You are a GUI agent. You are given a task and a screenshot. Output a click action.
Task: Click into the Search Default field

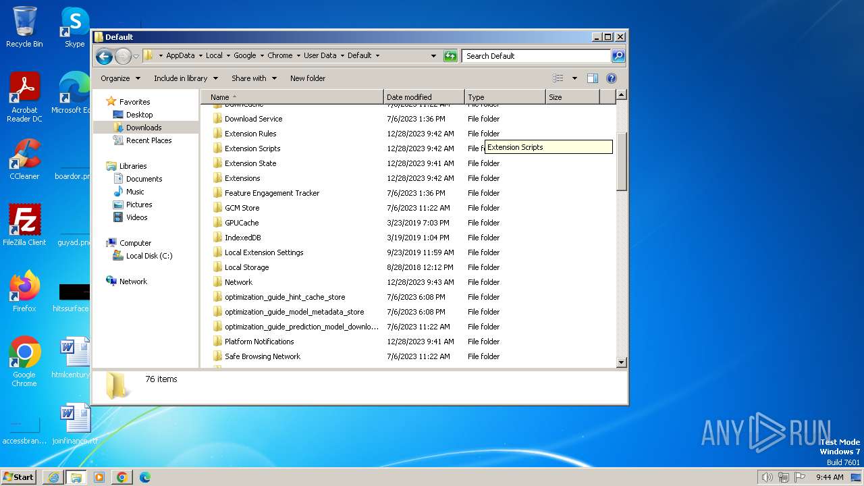(537, 56)
